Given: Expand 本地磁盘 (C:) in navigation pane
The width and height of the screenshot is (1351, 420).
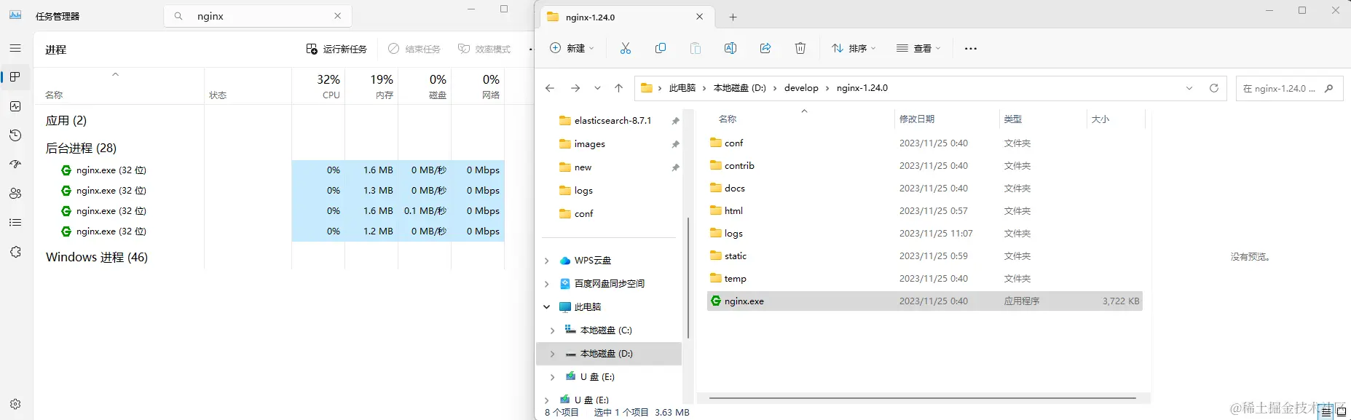Looking at the screenshot, I should pyautogui.click(x=553, y=330).
